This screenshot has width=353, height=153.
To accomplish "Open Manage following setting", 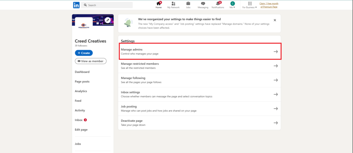I will click(200, 80).
